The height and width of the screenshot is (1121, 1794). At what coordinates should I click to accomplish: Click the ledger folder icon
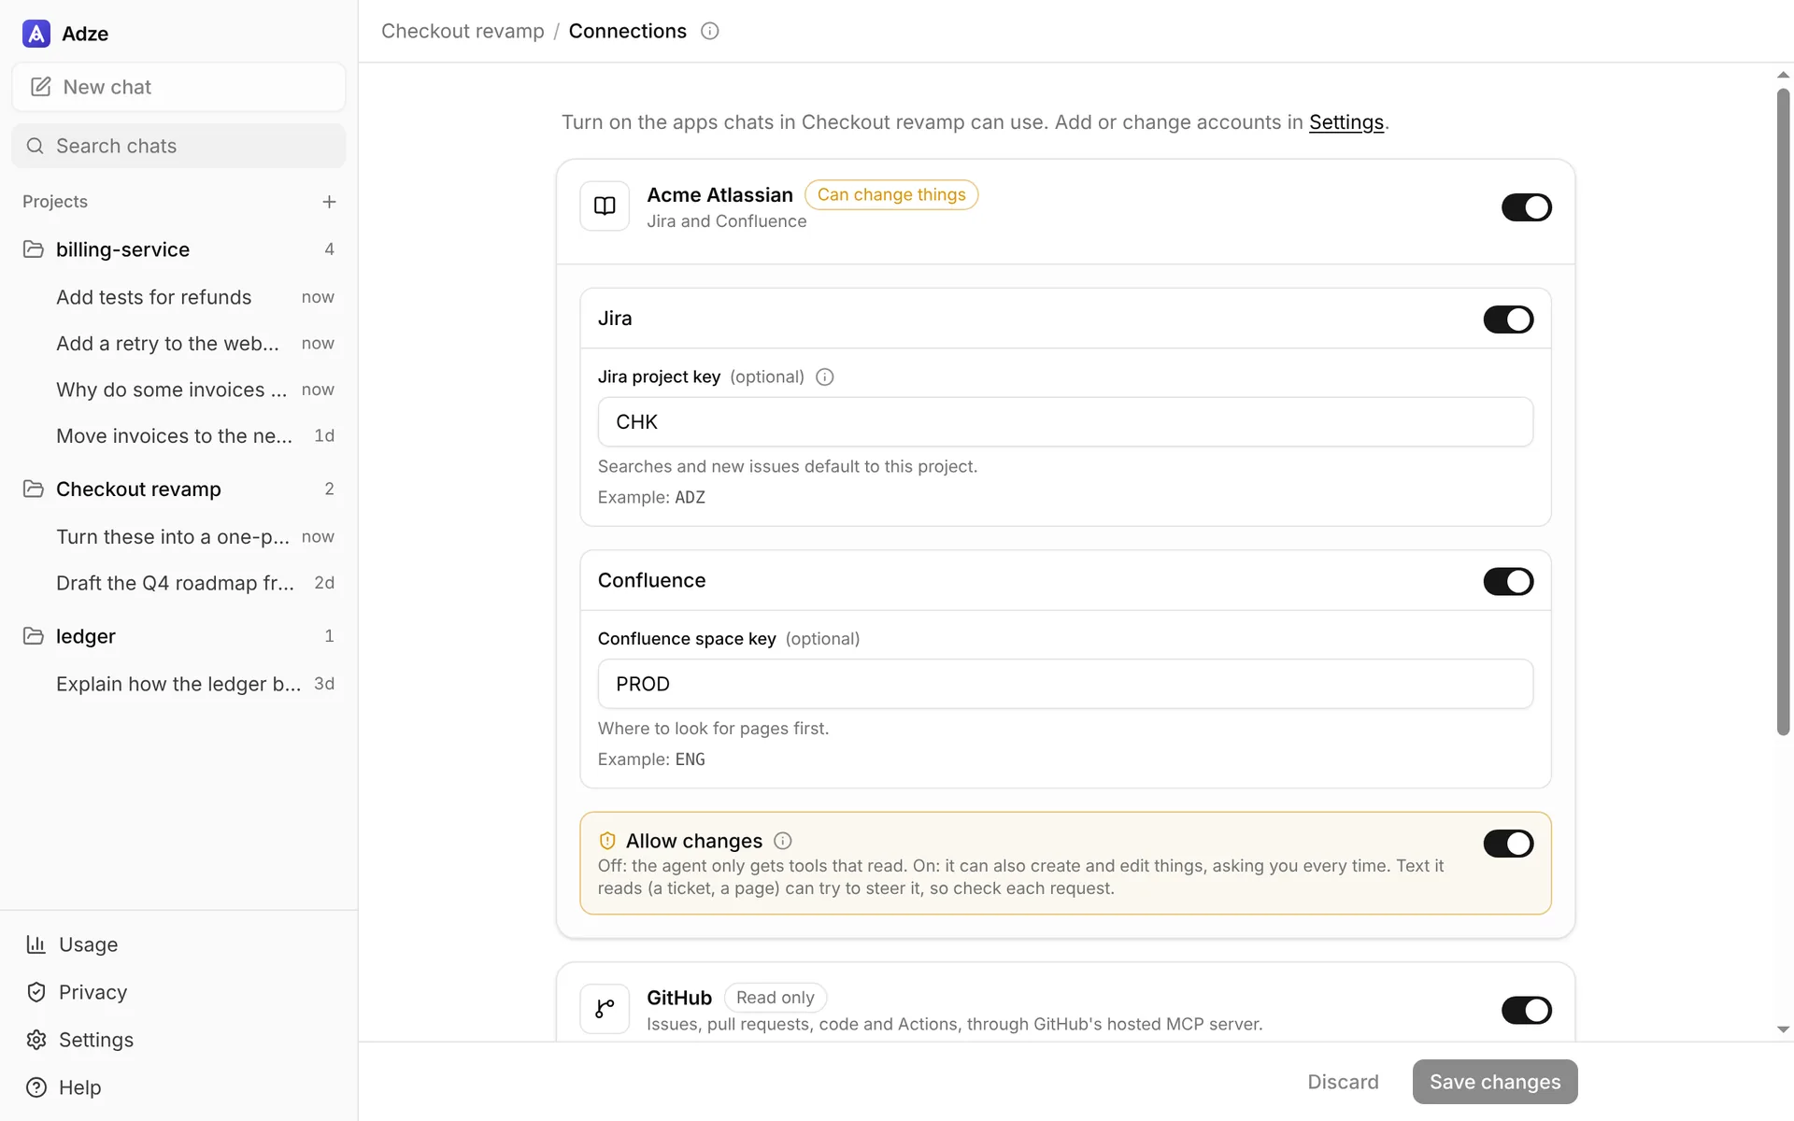click(34, 636)
